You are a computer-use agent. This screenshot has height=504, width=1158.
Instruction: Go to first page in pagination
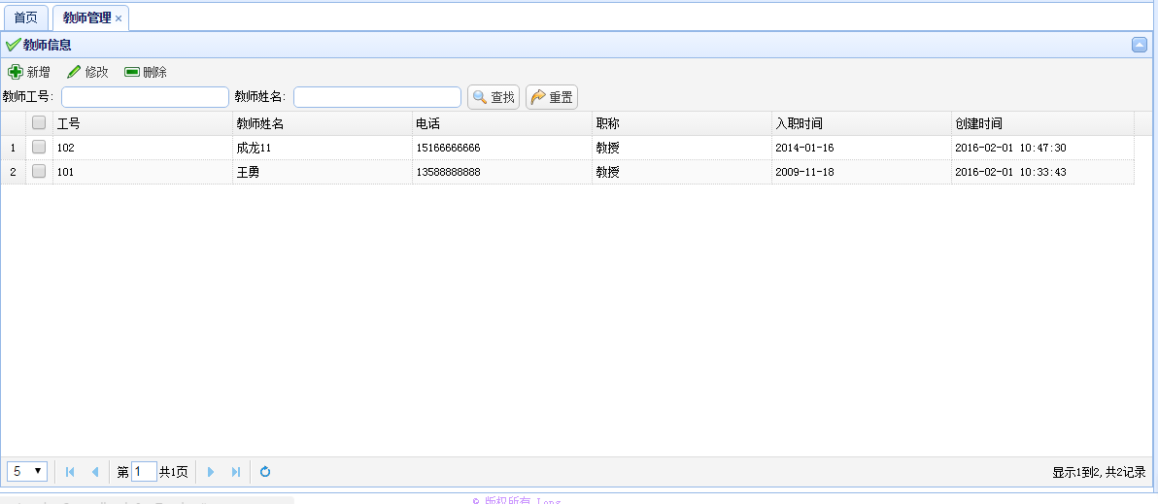[70, 472]
